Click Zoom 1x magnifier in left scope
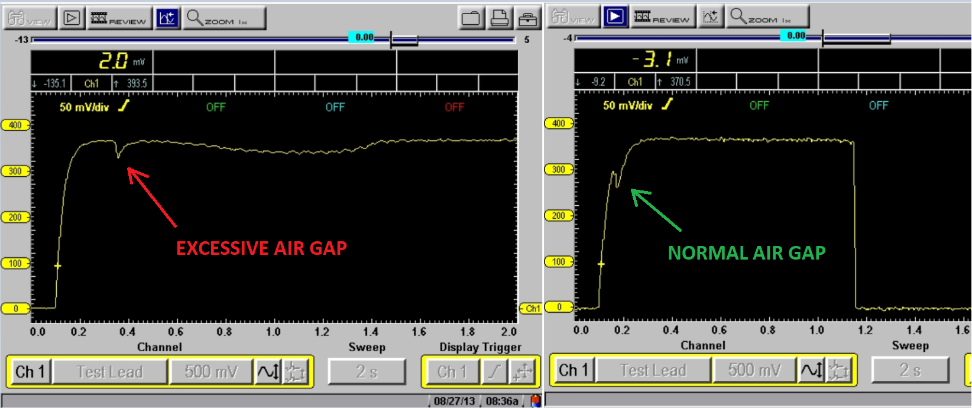 224,18
